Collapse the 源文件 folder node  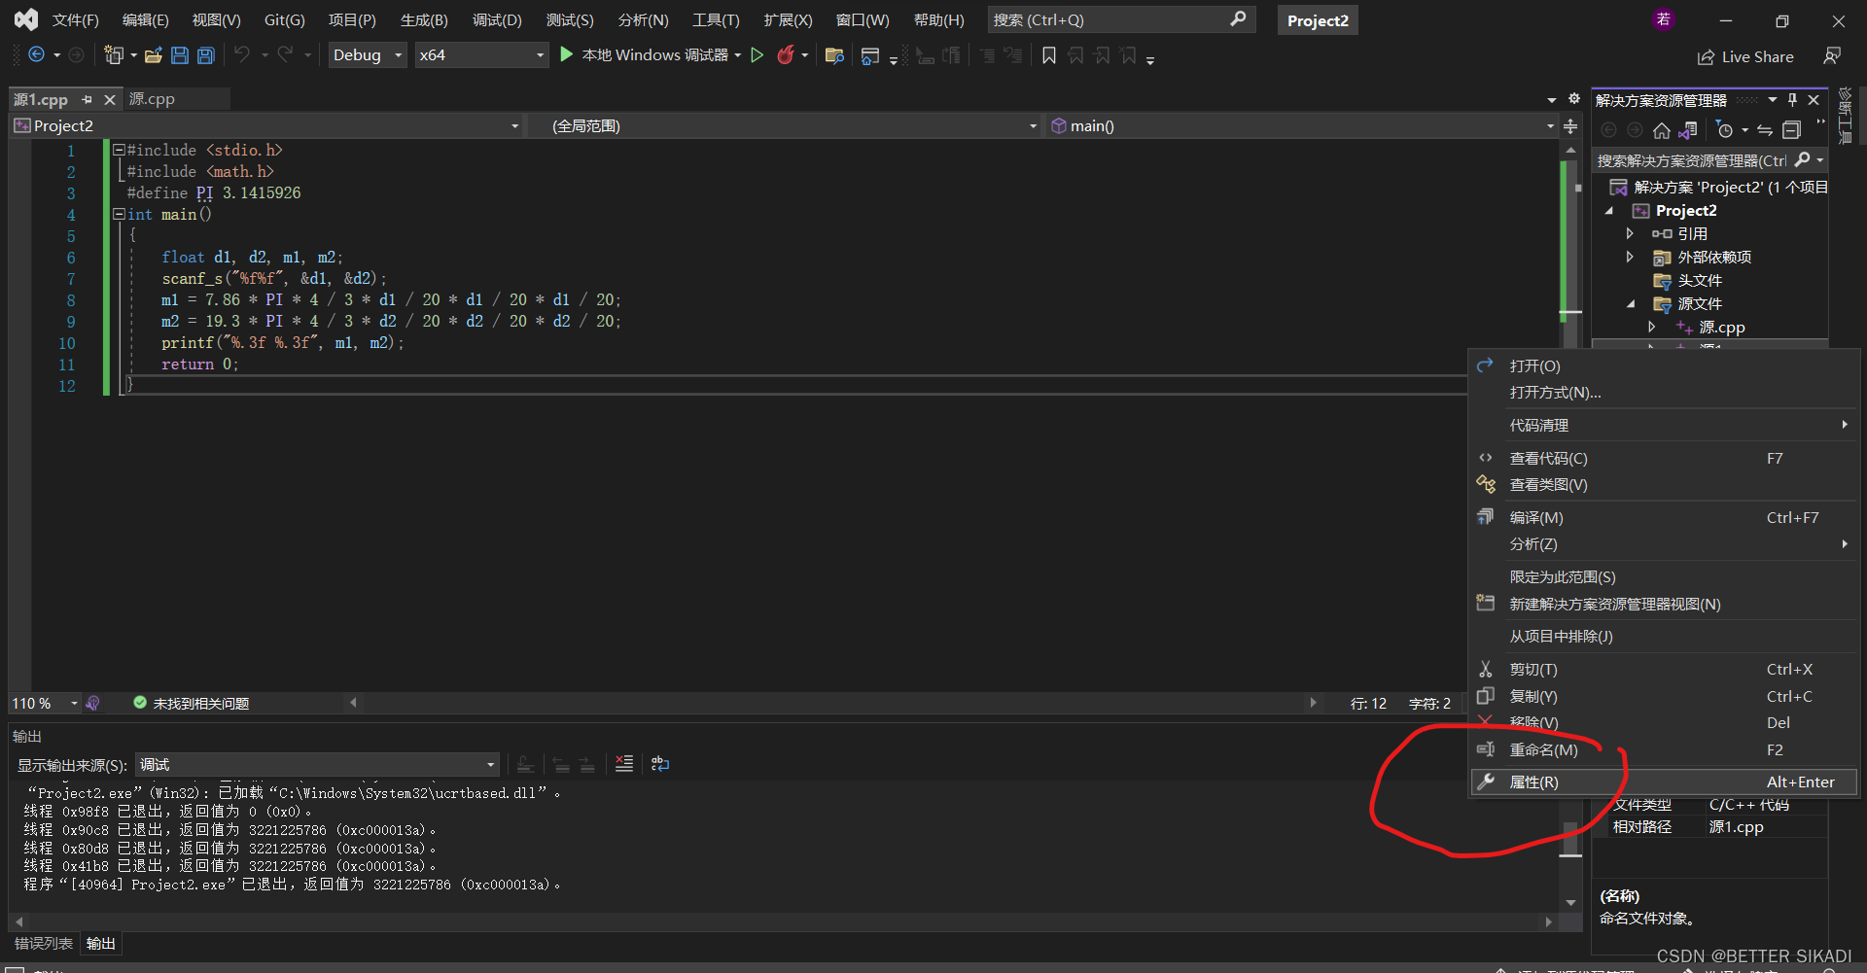1631,303
